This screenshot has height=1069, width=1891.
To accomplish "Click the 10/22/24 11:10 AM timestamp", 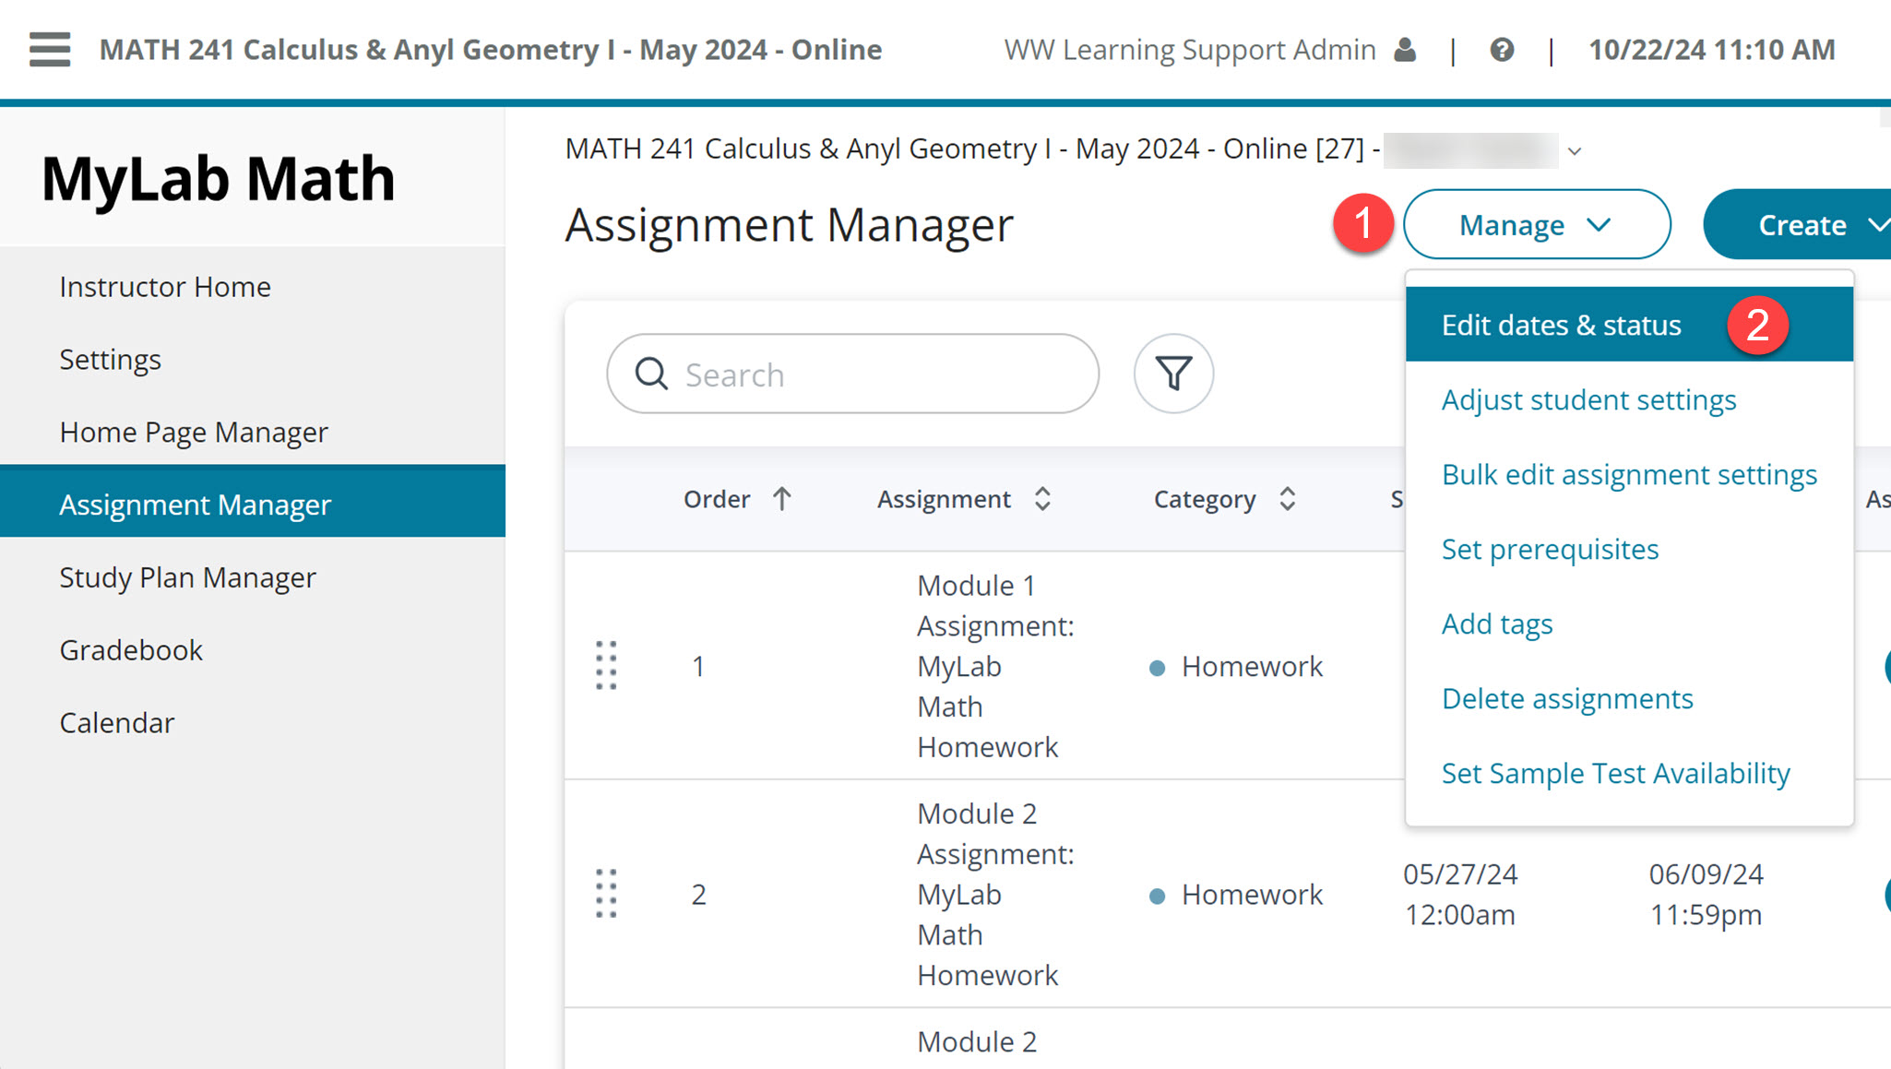I will pos(1711,50).
